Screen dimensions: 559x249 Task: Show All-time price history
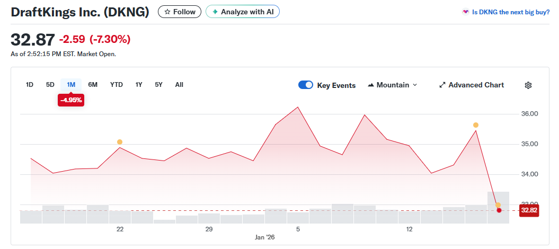click(179, 84)
